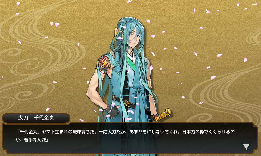Click the golden hair ornament by ear

tap(121, 30)
